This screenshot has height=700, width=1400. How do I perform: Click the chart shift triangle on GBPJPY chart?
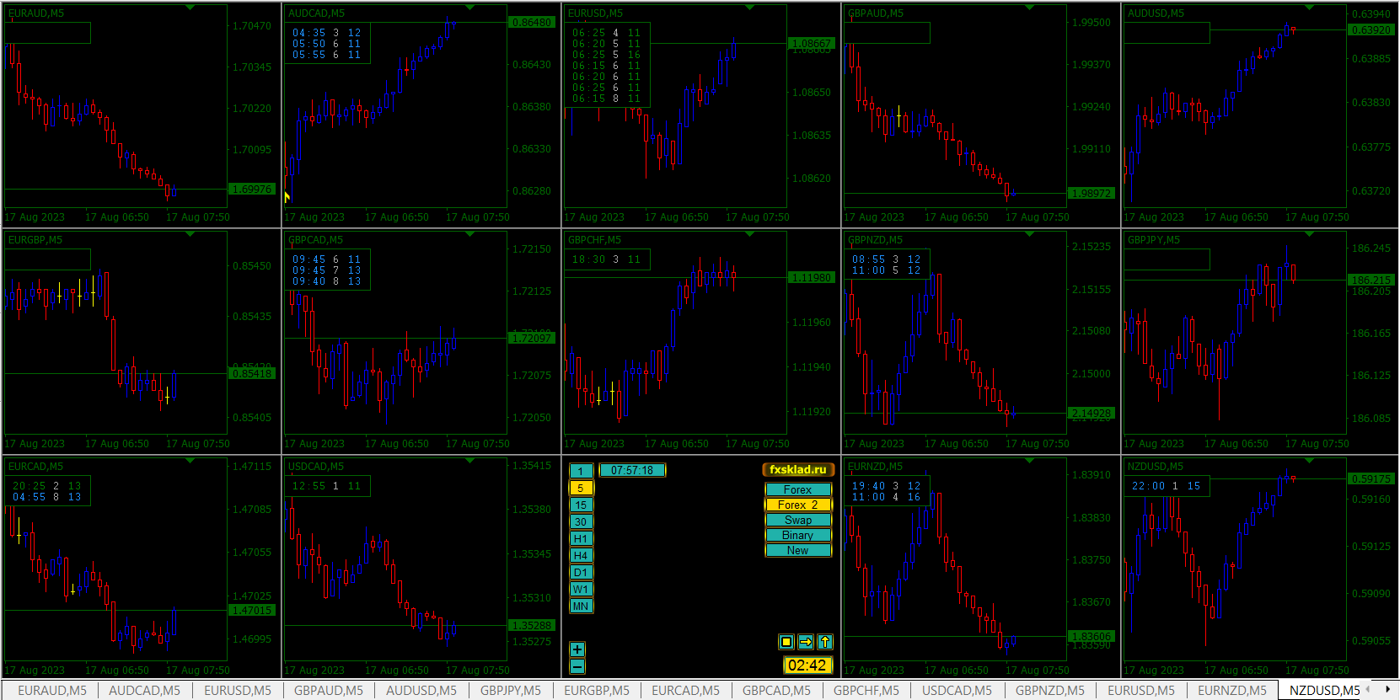tap(1310, 234)
